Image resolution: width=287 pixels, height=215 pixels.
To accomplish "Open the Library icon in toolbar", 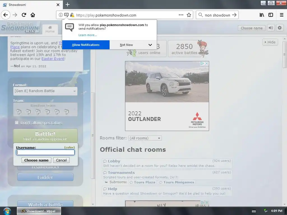I will (262, 15).
